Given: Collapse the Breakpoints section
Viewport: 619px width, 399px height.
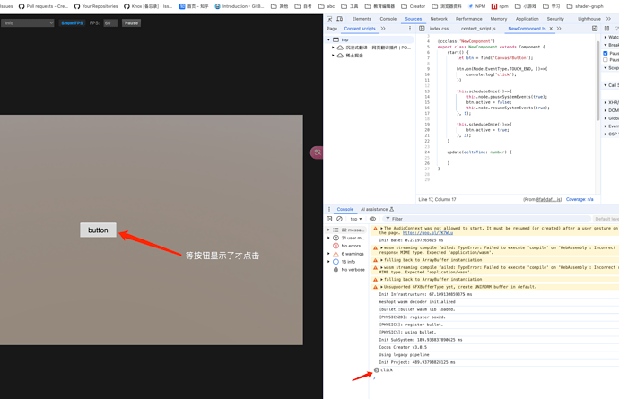Looking at the screenshot, I should [x=606, y=45].
